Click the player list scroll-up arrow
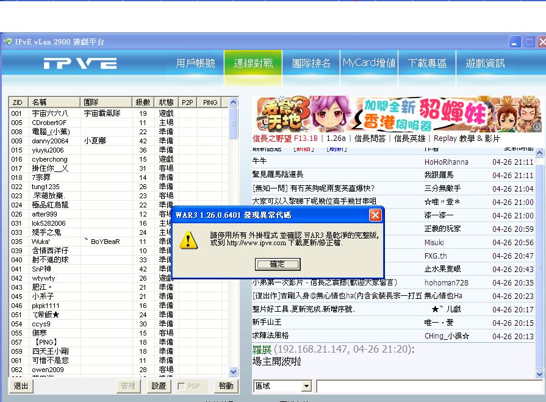This screenshot has width=546, height=402. 233,102
